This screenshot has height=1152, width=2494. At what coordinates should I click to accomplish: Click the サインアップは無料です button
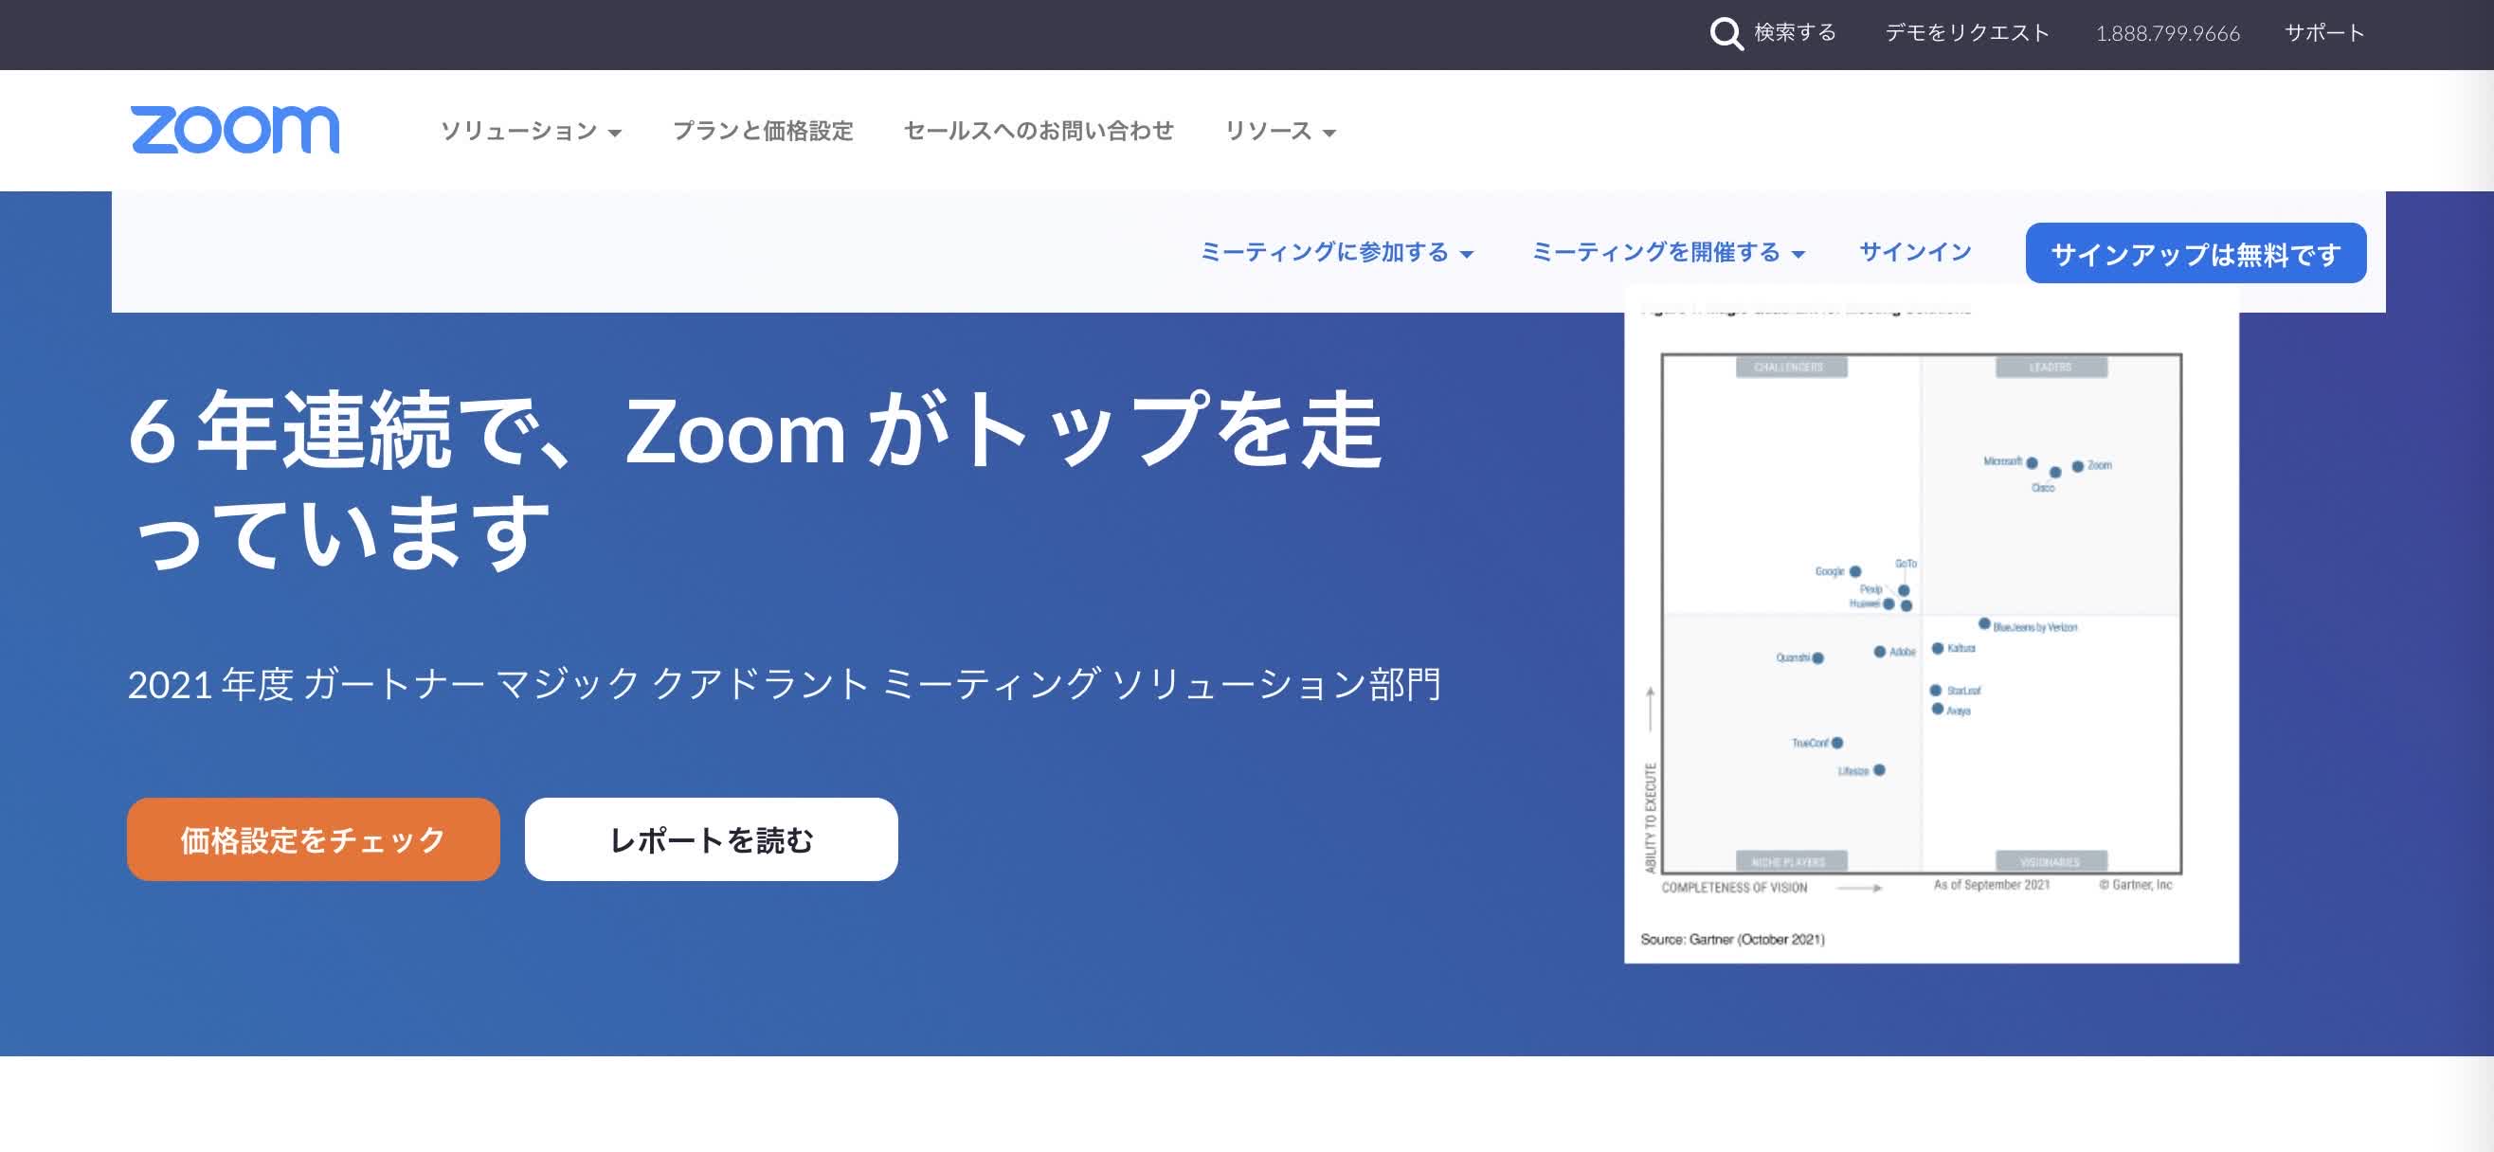(x=2196, y=254)
